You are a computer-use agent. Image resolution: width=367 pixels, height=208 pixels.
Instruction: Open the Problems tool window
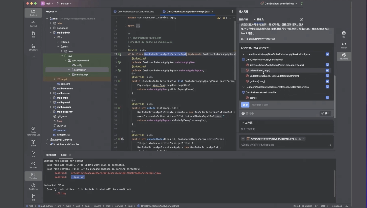tap(33, 187)
